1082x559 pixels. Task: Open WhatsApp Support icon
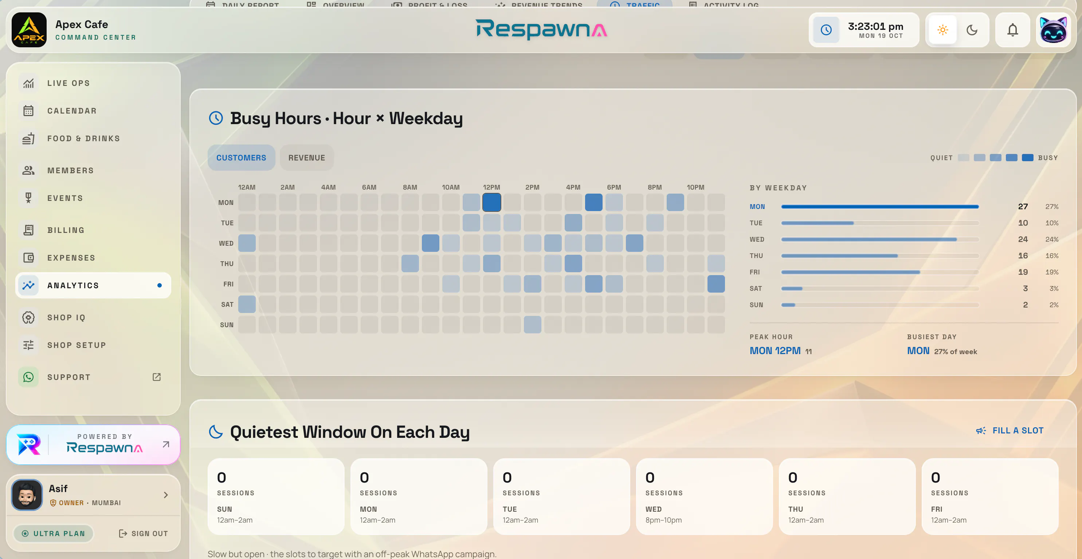pos(28,377)
